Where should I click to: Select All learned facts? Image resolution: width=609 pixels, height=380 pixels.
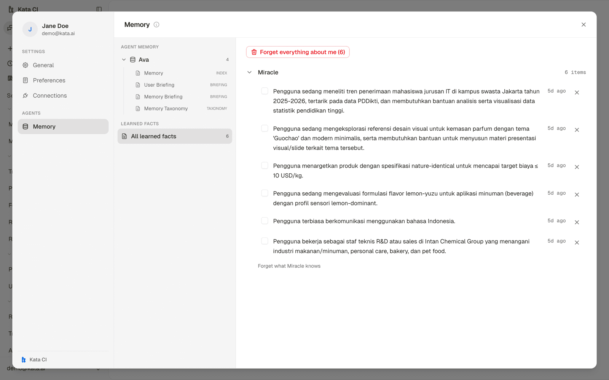(x=175, y=136)
